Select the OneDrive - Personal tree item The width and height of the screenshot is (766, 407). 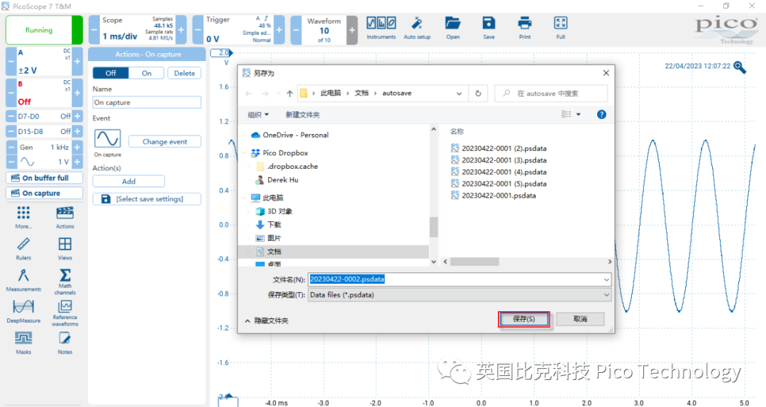tap(296, 135)
